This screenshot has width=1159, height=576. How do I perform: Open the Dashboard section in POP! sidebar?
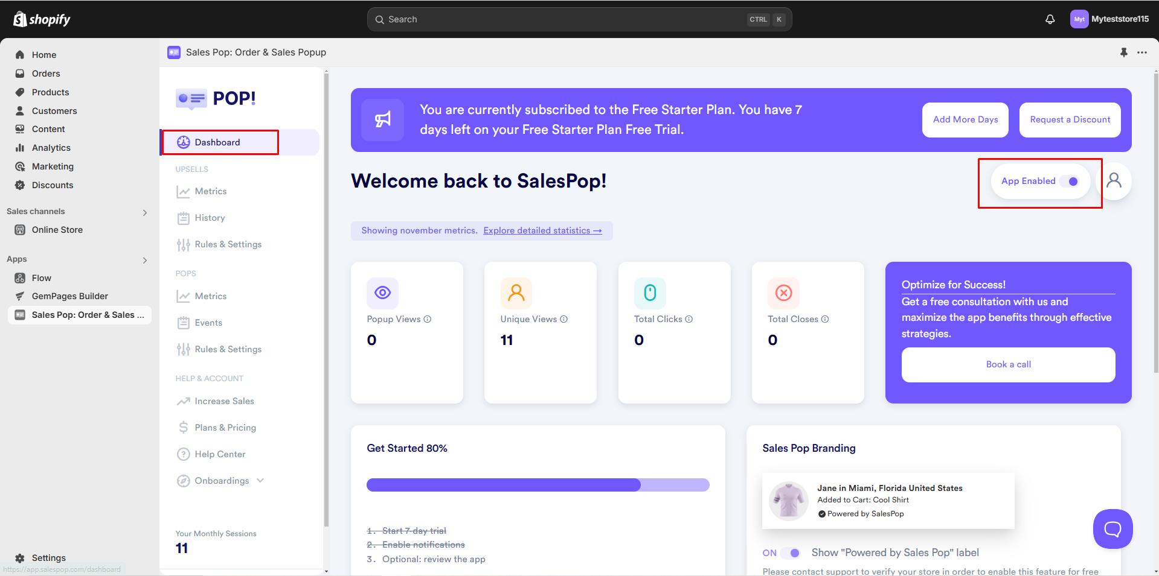(217, 142)
